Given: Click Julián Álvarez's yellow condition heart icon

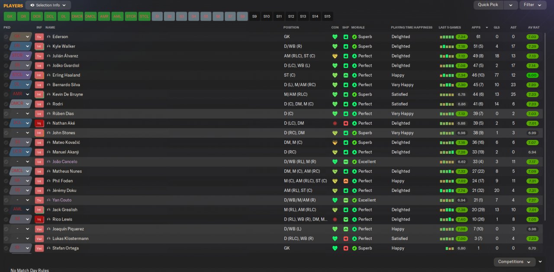Looking at the screenshot, I should pyautogui.click(x=335, y=56).
